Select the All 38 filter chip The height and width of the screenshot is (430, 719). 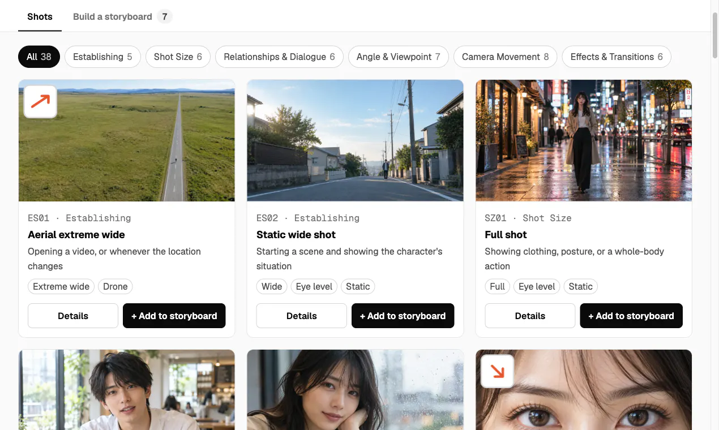pos(39,57)
